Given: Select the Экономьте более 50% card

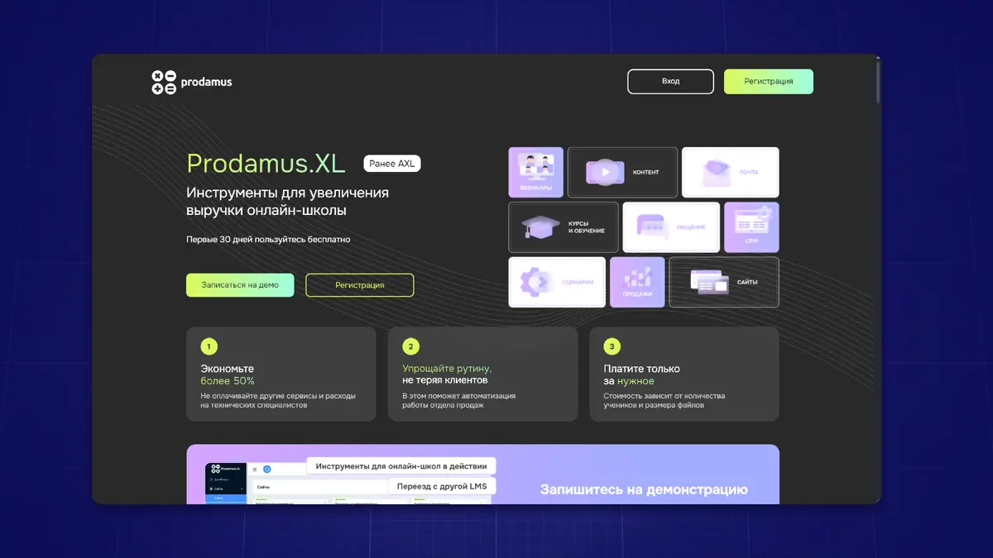Looking at the screenshot, I should point(281,374).
